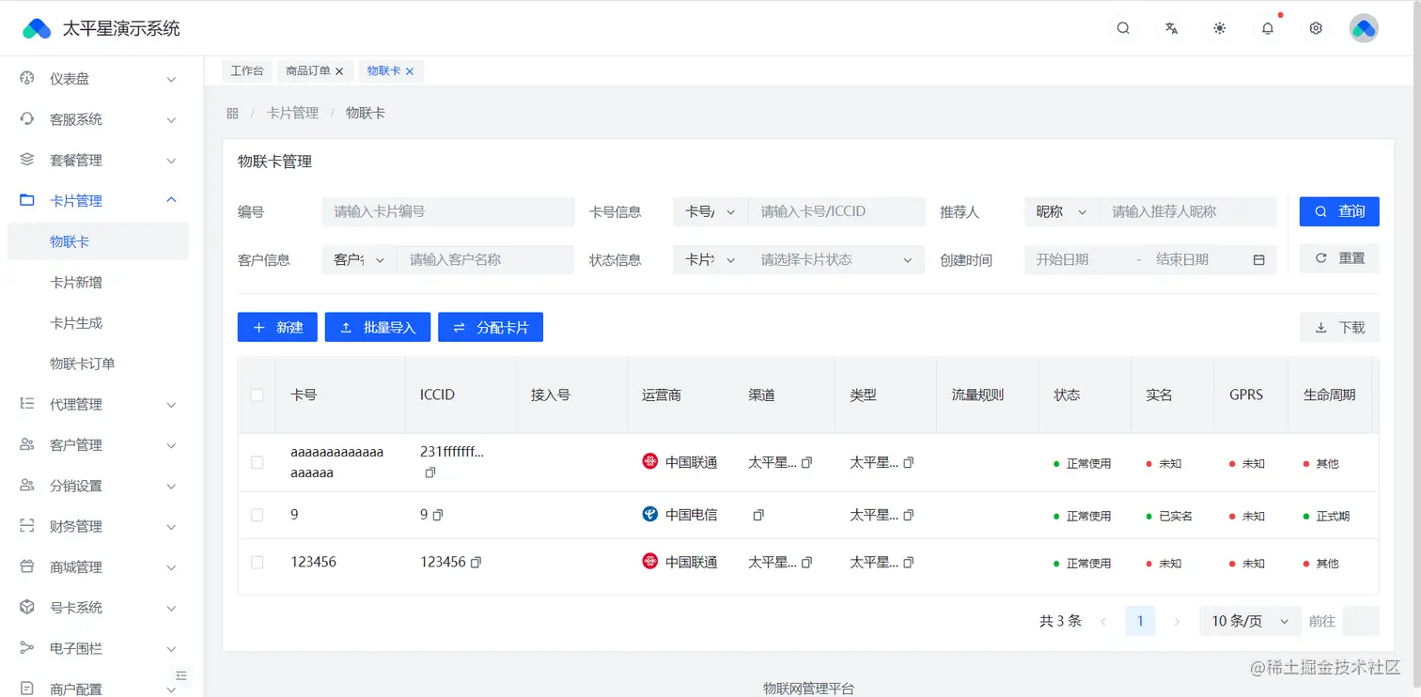Toggle the light/dark theme icon
1421x697 pixels.
tap(1220, 28)
